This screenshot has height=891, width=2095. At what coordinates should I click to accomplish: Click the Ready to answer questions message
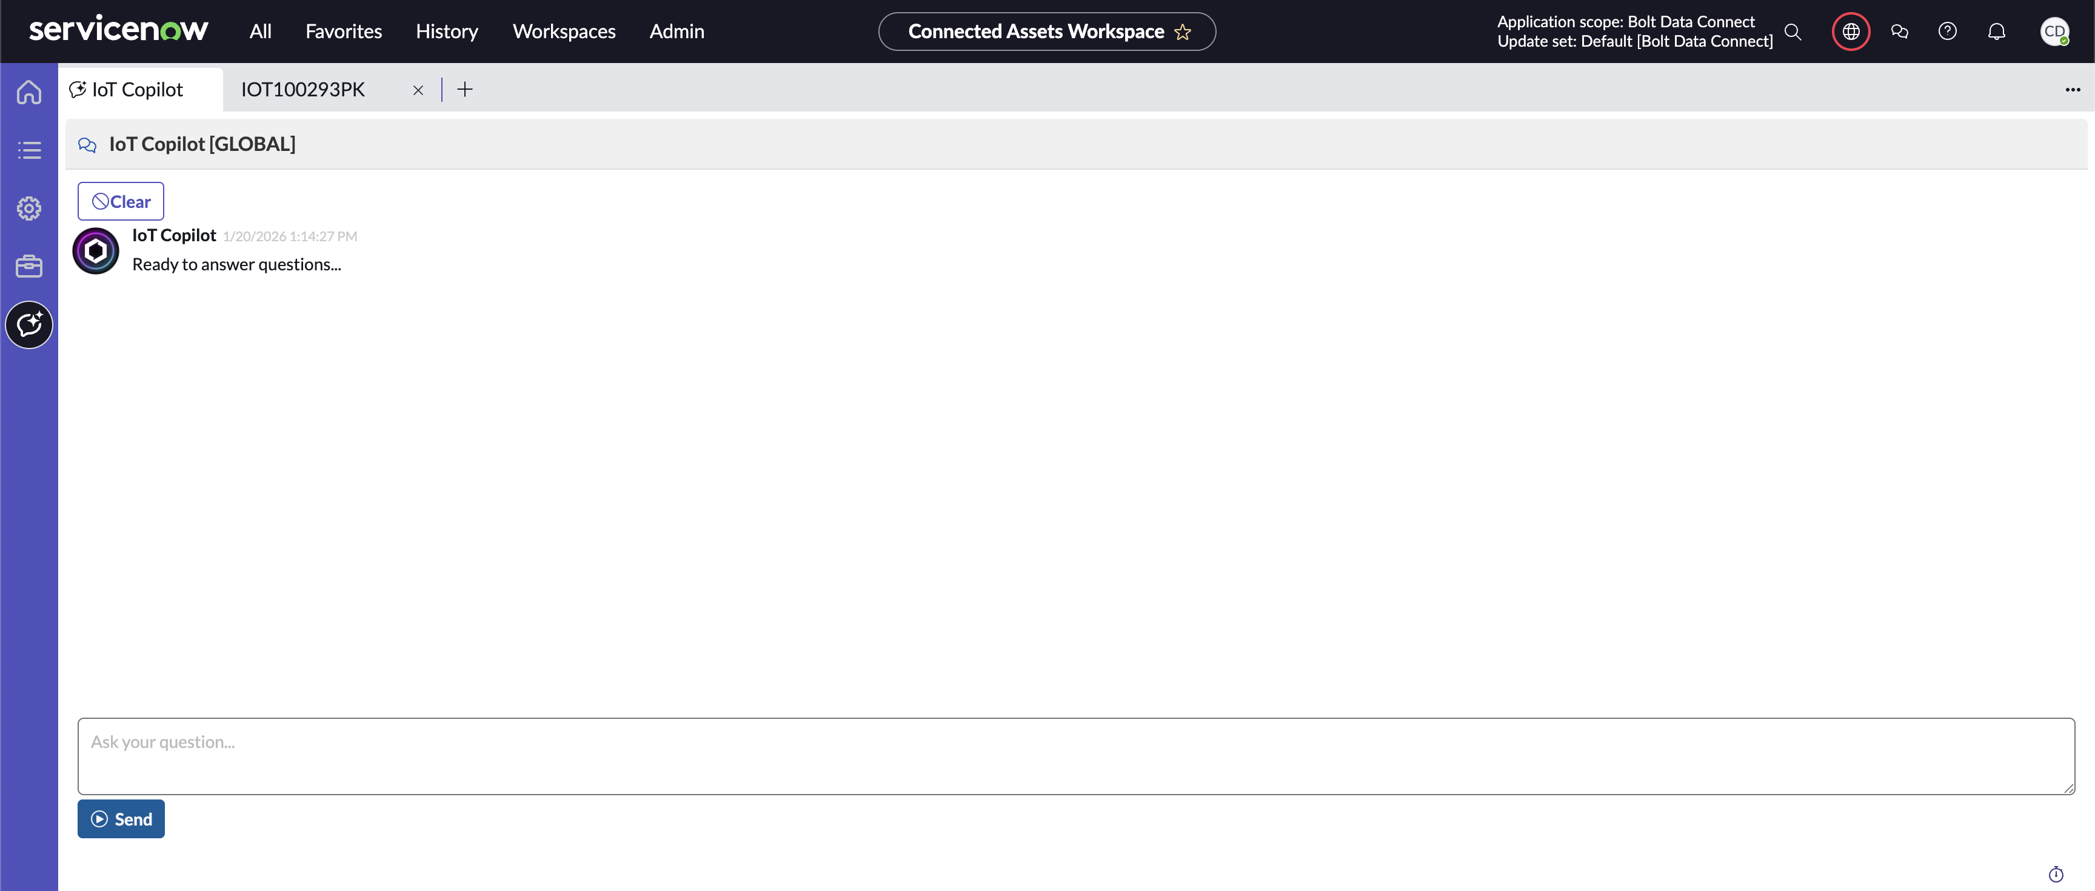(x=236, y=264)
